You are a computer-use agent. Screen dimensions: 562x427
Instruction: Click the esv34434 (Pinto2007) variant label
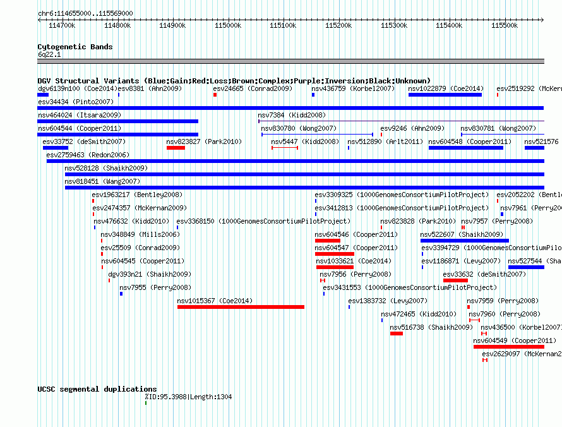76,102
